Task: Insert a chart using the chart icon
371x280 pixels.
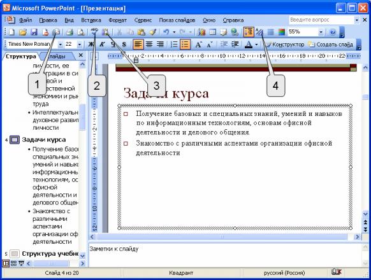Action: click(x=201, y=32)
